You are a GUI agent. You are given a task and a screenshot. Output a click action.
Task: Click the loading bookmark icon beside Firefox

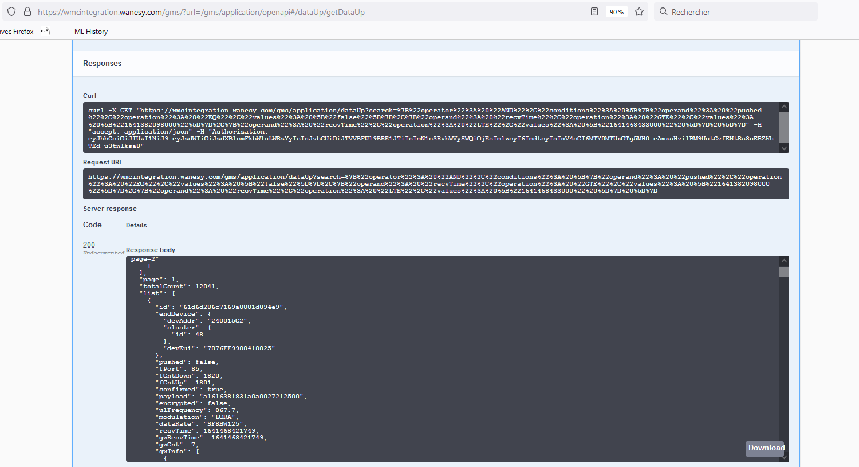(x=45, y=31)
